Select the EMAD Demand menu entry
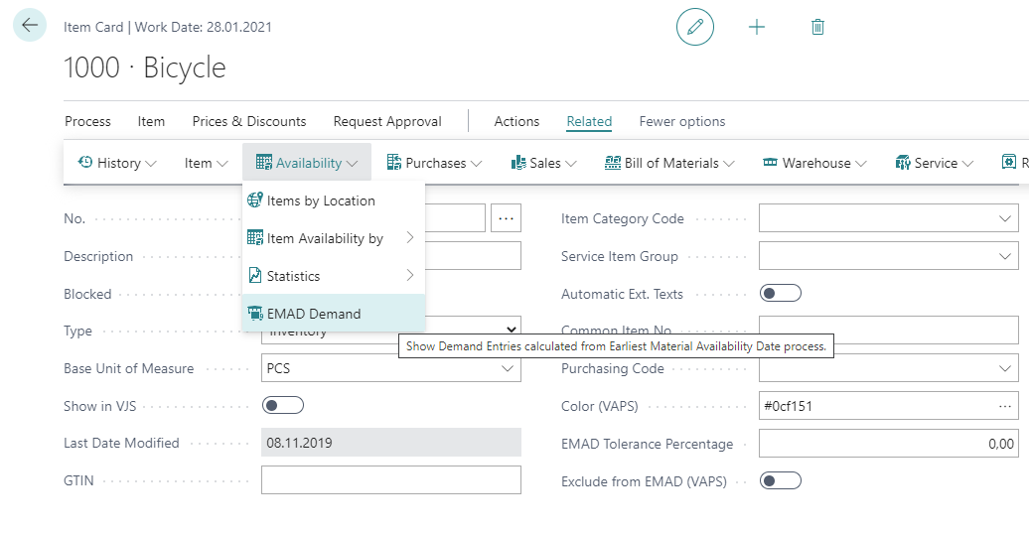 coord(334,313)
